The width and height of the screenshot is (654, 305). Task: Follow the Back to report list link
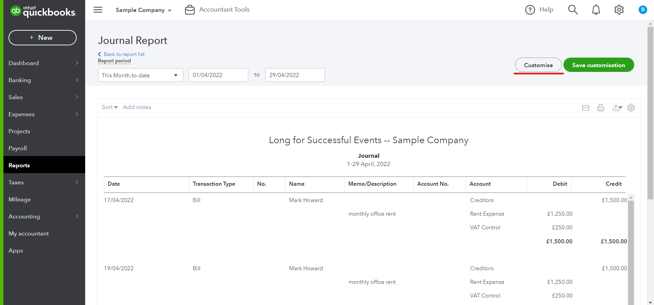124,54
